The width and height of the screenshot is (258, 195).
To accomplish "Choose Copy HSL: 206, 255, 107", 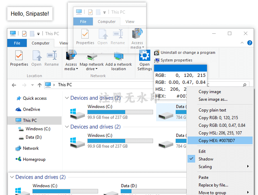I will click(220, 133).
